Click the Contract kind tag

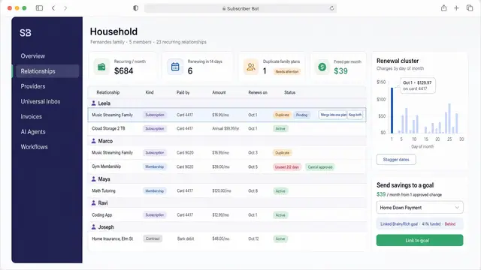pyautogui.click(x=153, y=238)
